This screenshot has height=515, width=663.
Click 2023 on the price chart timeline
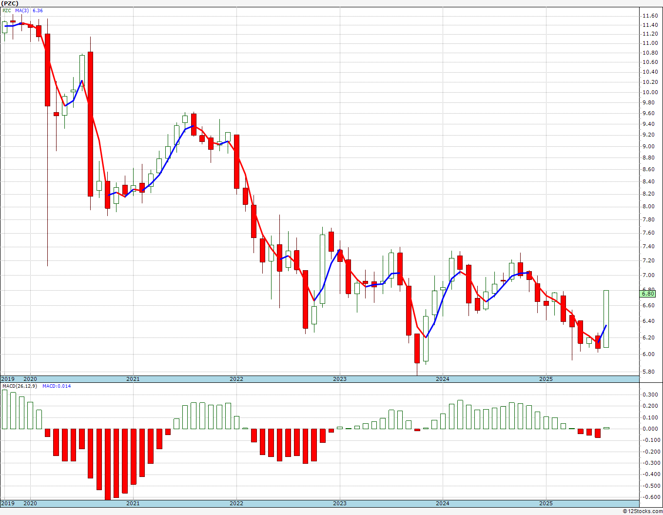pos(340,379)
